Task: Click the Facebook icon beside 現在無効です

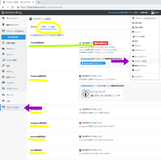Action: tap(80, 76)
